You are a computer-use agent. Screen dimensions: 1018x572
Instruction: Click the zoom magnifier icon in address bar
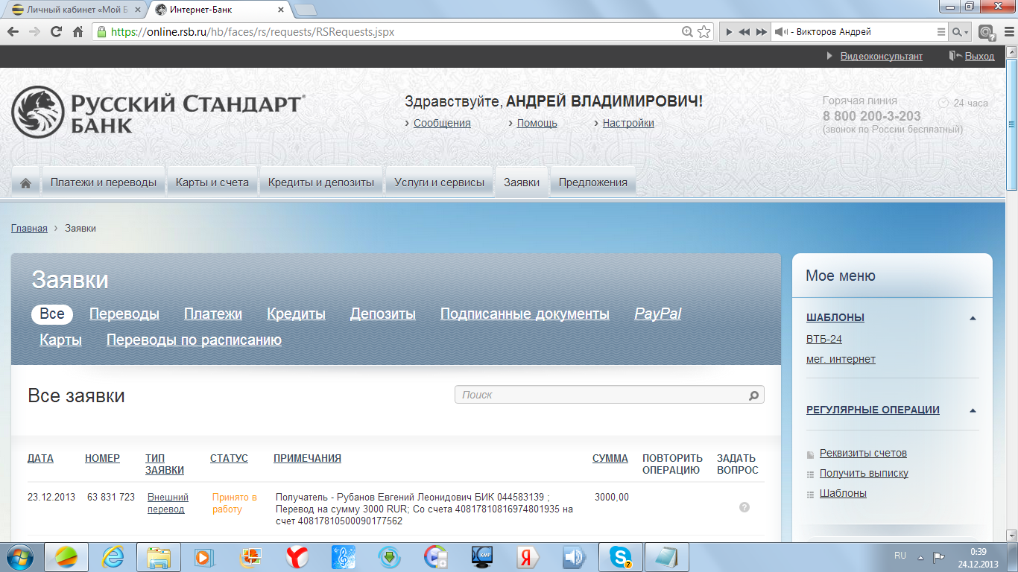coord(688,32)
